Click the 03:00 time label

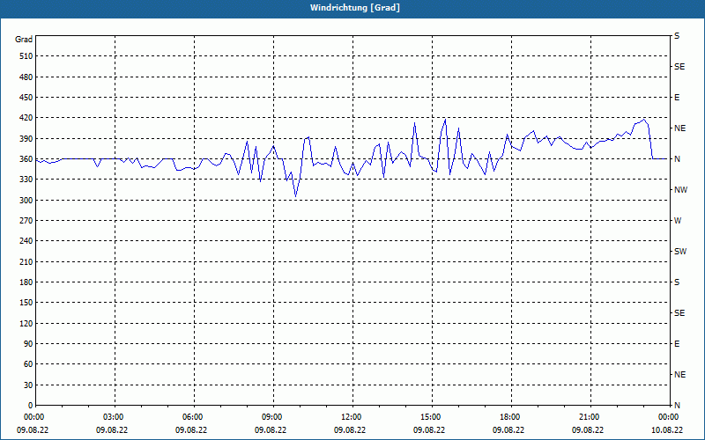(115, 417)
